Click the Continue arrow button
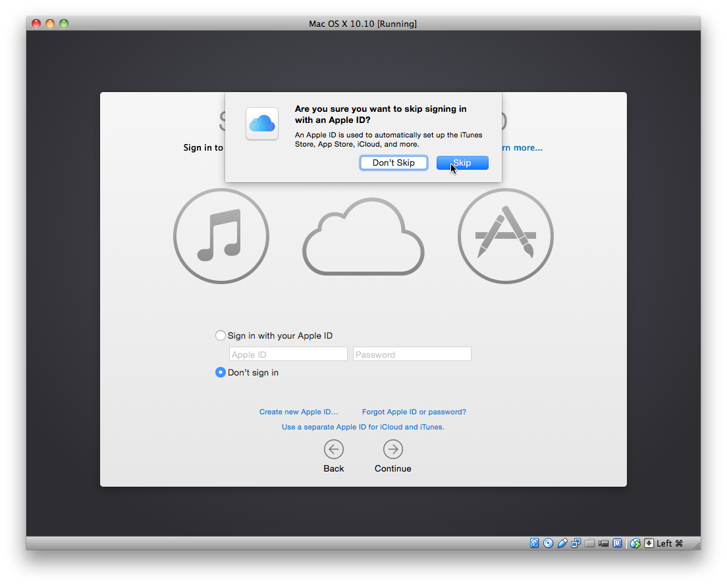The image size is (727, 586). coord(392,449)
